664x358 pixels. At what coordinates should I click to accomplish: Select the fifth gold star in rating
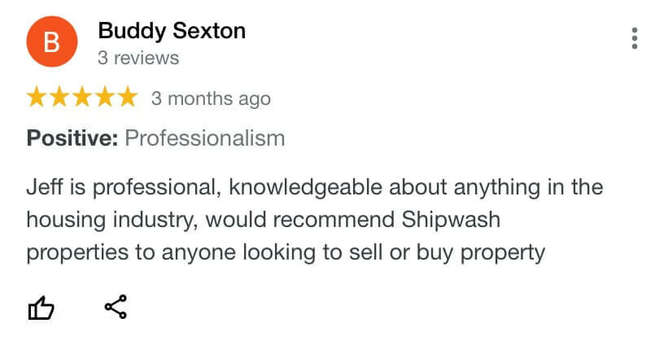(x=128, y=97)
